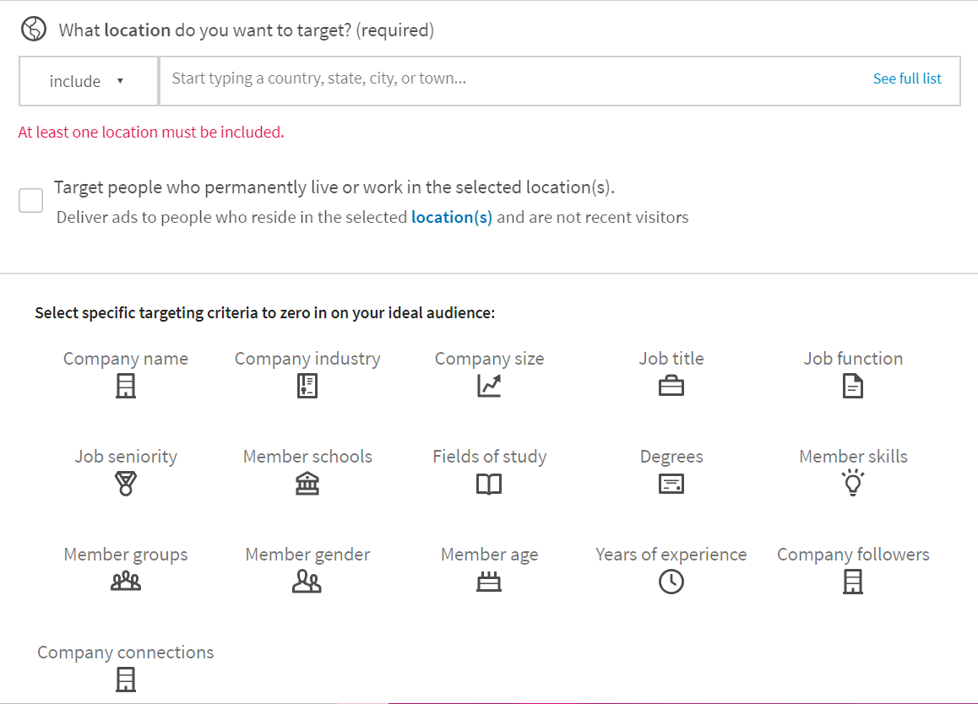Viewport: 978px width, 704px height.
Task: Select the Company followers building icon
Action: 853,582
